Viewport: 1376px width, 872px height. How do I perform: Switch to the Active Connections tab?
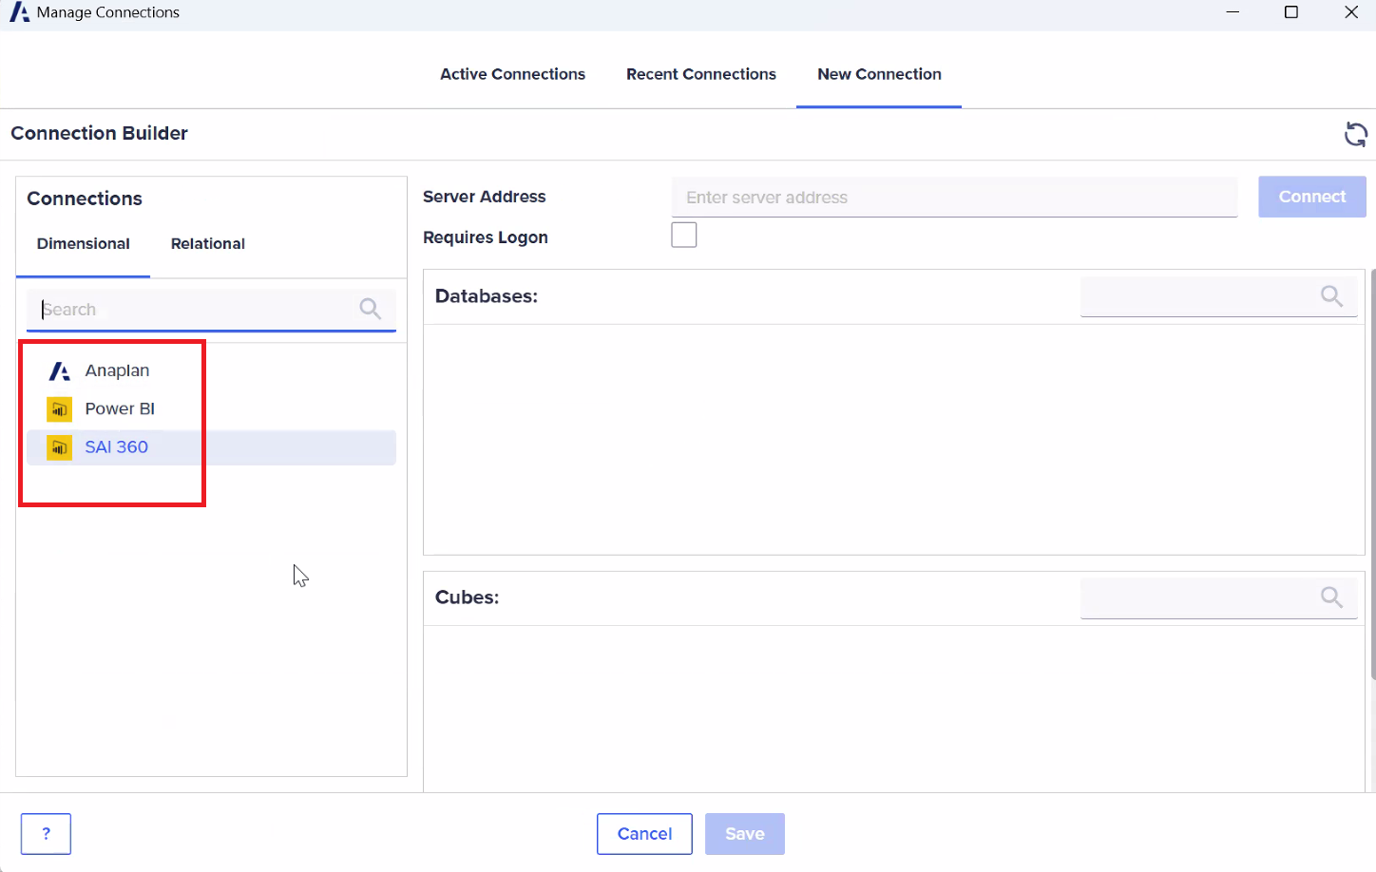point(512,74)
